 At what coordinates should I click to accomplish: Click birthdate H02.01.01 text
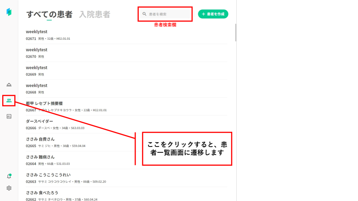click(x=63, y=39)
